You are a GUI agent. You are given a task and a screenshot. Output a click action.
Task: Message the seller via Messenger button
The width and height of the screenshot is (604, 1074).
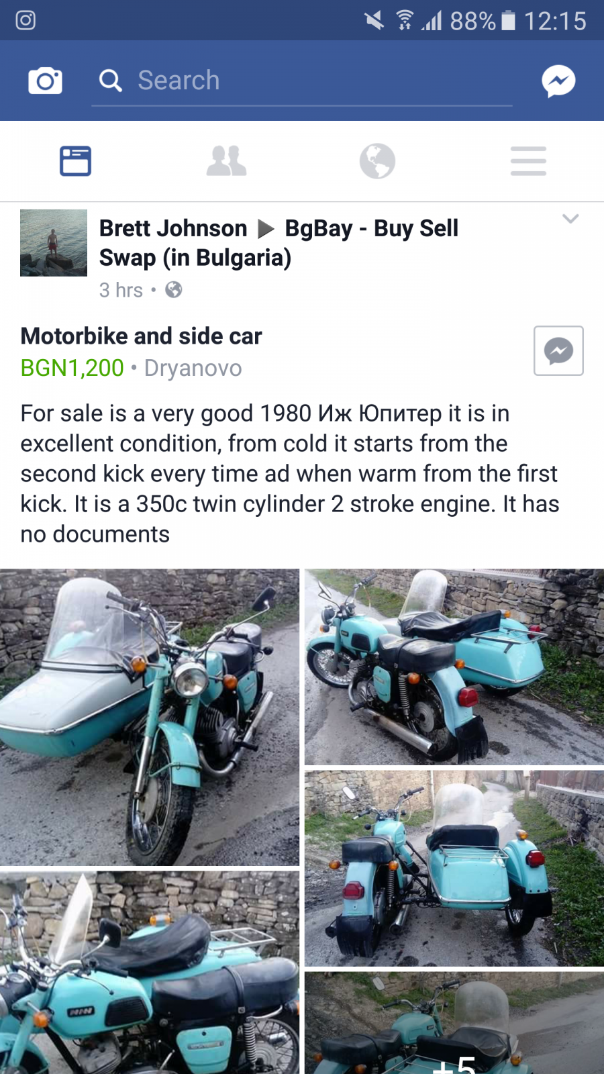(x=558, y=351)
